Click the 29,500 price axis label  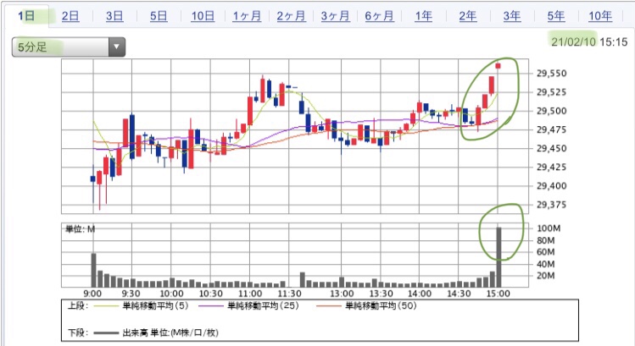click(552, 111)
